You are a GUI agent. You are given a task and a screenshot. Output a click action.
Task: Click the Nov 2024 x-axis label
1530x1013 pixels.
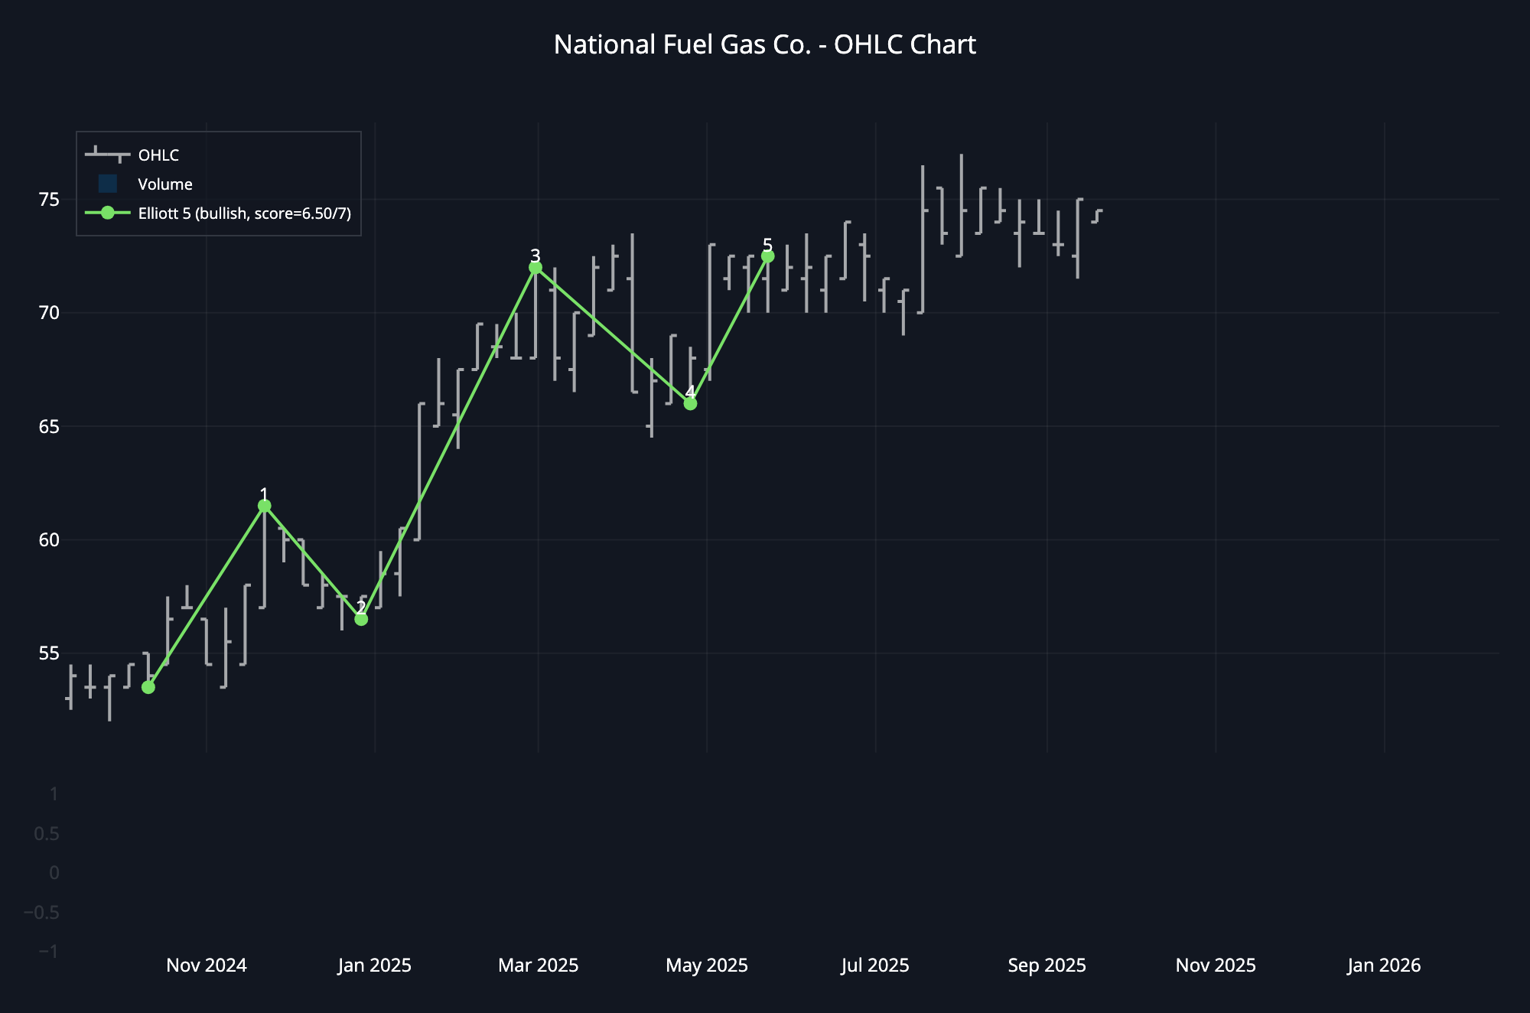pyautogui.click(x=207, y=966)
